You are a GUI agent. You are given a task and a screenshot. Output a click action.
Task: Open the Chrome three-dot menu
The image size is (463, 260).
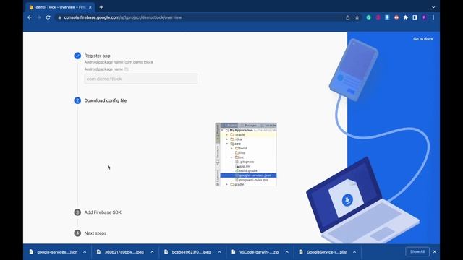point(433,17)
